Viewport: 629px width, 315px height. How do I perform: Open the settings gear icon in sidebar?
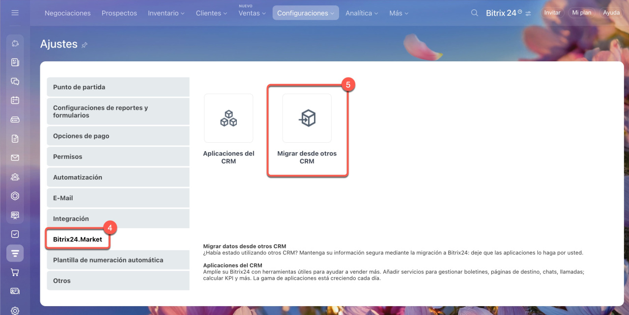pyautogui.click(x=15, y=310)
